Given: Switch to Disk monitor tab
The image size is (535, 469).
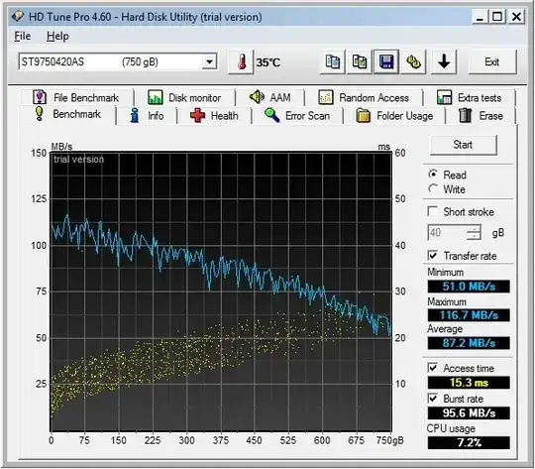Looking at the screenshot, I should tap(184, 98).
